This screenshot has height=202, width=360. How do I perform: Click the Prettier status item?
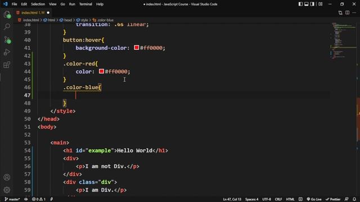point(333,199)
